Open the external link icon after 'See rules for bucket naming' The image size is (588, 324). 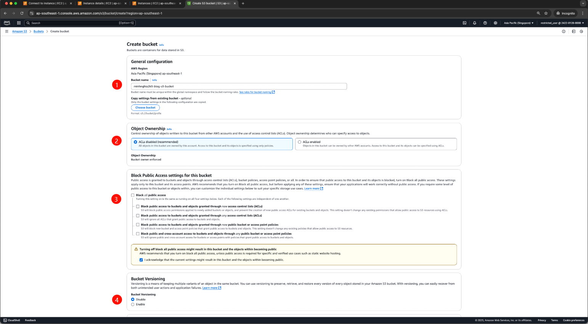coord(273,92)
